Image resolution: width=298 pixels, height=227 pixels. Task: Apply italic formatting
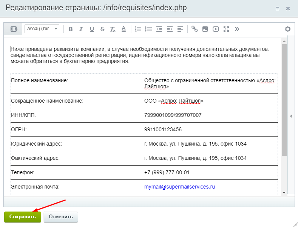(81, 29)
